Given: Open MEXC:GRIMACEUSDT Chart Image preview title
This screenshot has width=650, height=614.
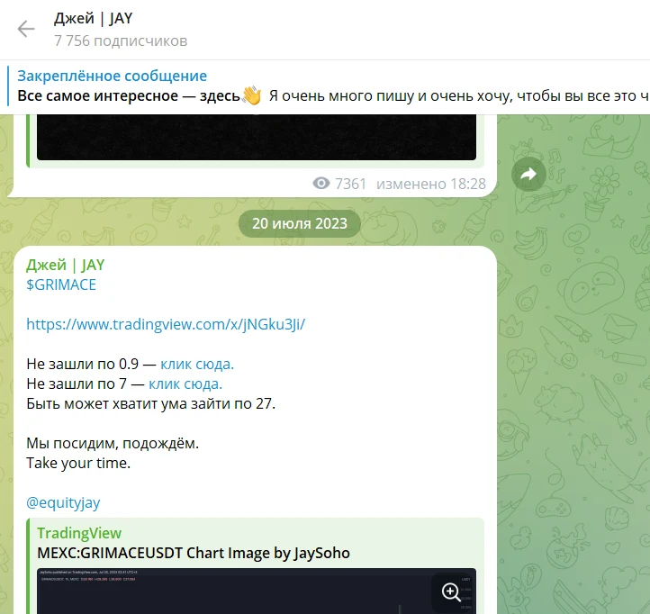Looking at the screenshot, I should pos(194,553).
